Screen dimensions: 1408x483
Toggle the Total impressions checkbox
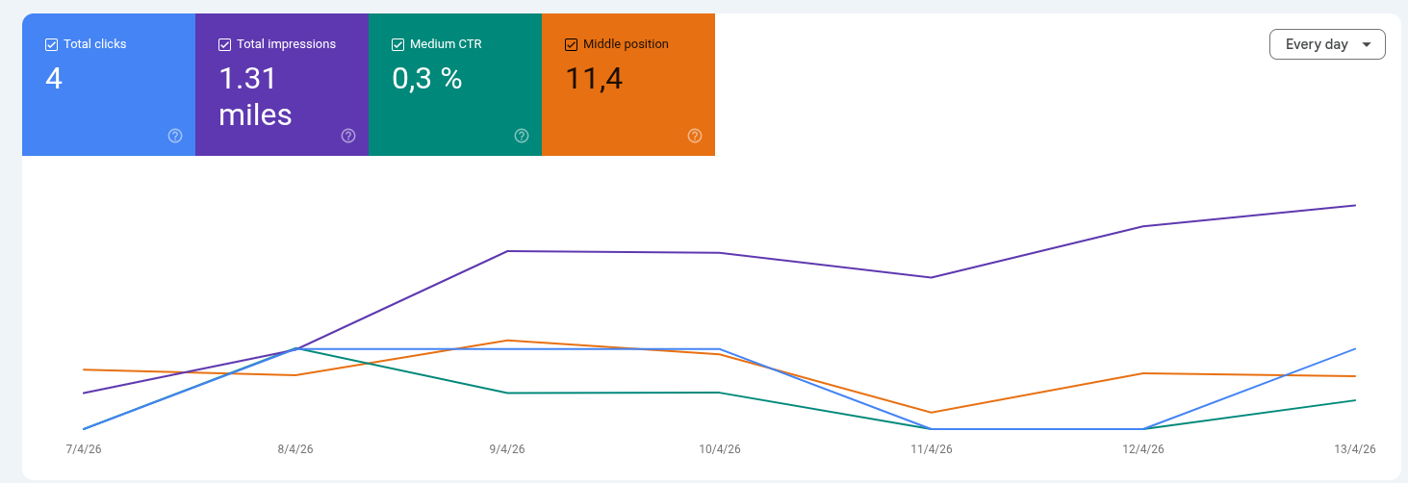(x=224, y=44)
